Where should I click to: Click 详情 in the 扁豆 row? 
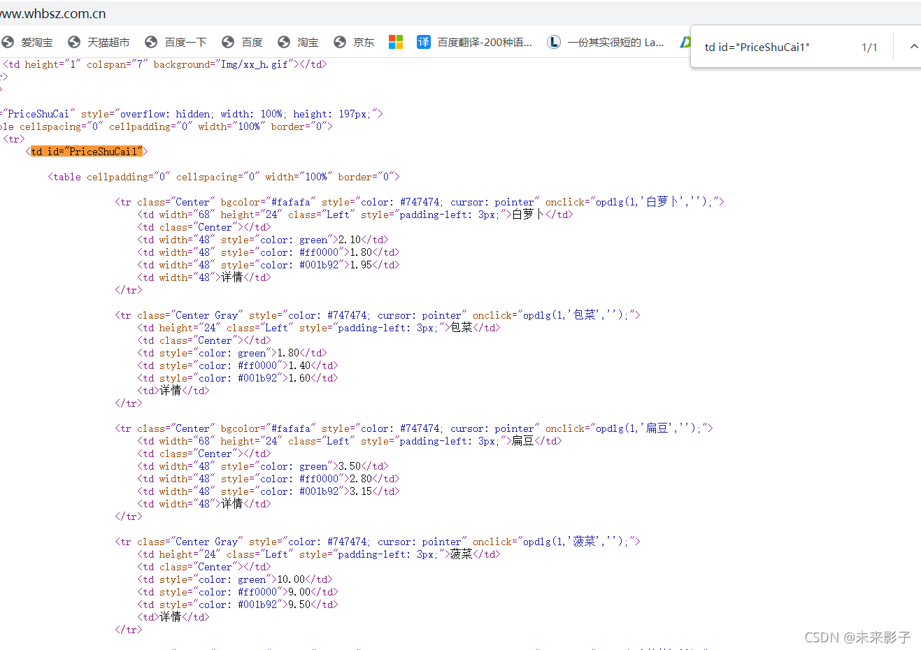click(232, 504)
